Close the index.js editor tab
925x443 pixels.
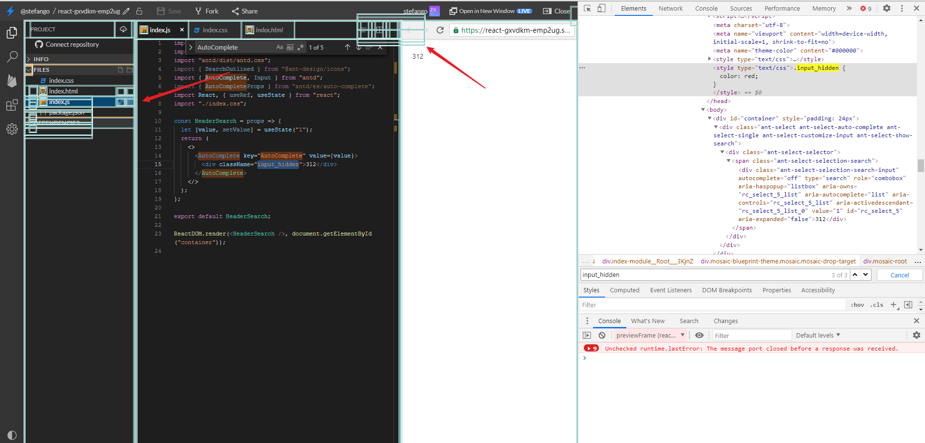point(182,30)
